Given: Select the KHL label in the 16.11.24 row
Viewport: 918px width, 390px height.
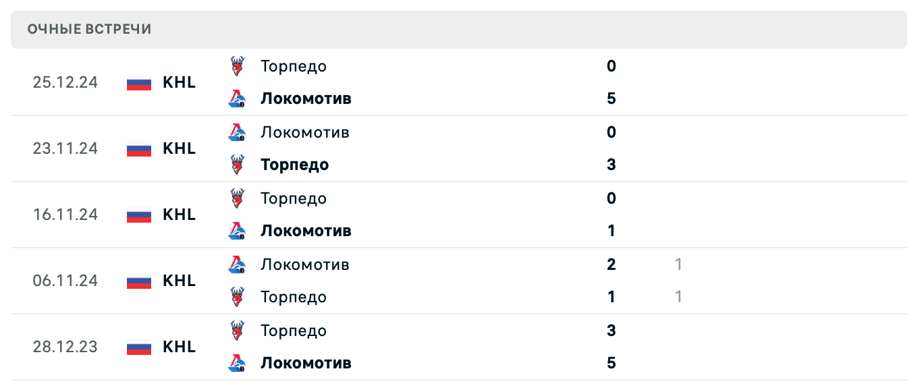Looking at the screenshot, I should 179,215.
